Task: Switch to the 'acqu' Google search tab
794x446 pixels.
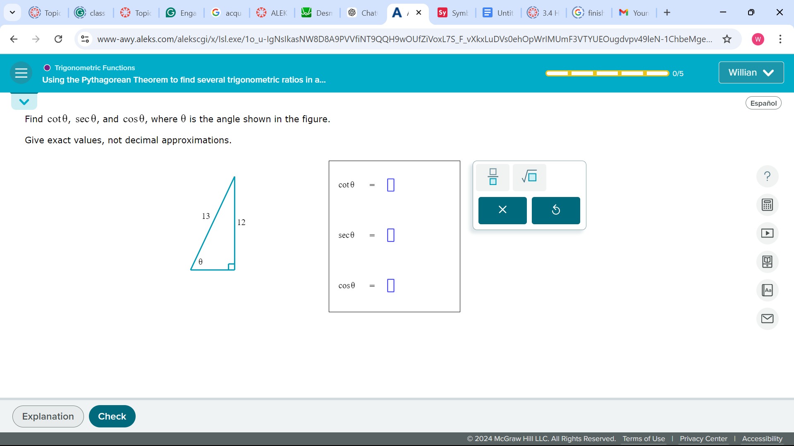Action: tap(227, 13)
